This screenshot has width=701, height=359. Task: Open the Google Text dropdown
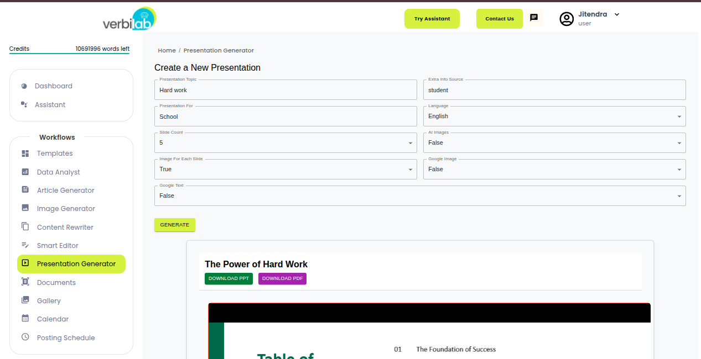click(420, 196)
